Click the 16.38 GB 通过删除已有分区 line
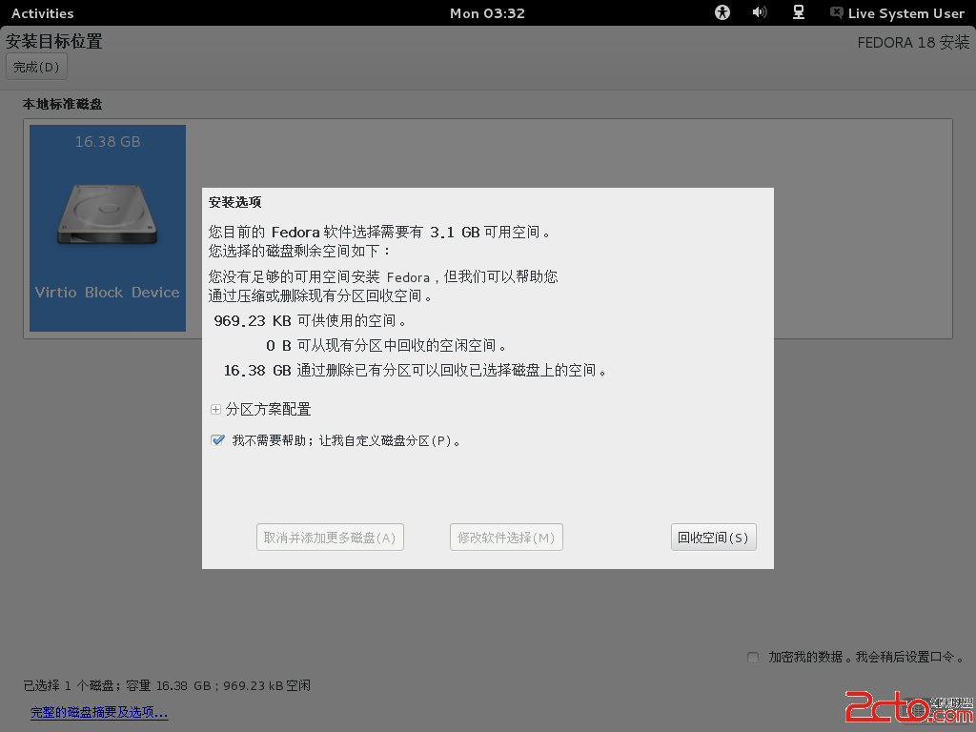The image size is (976, 732). coord(415,371)
